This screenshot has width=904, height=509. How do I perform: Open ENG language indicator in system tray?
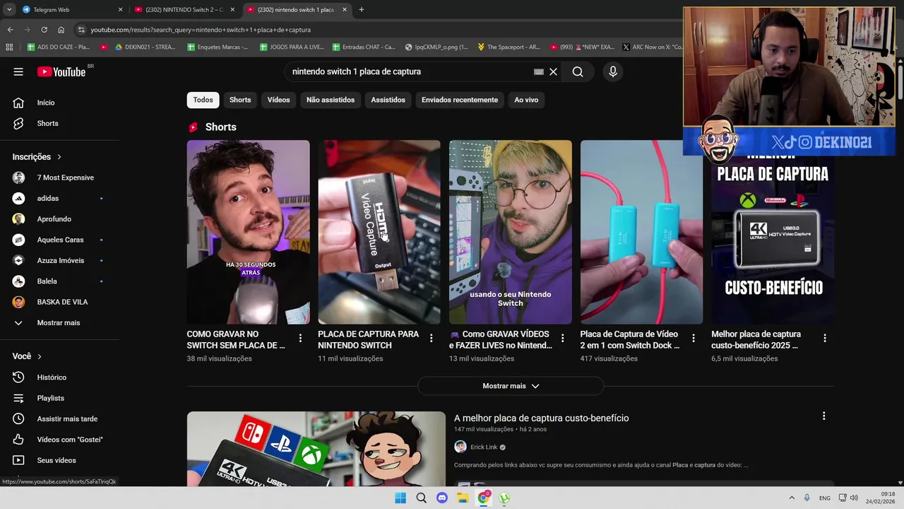click(825, 498)
